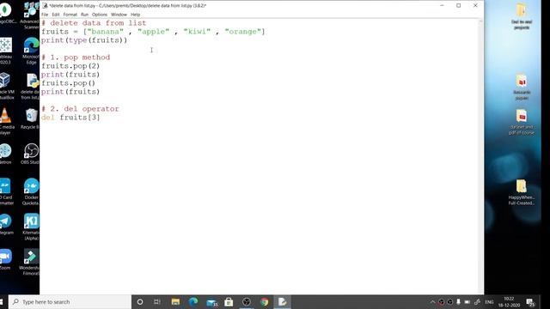
Task: Open the Edit menu
Action: [x=56, y=15]
